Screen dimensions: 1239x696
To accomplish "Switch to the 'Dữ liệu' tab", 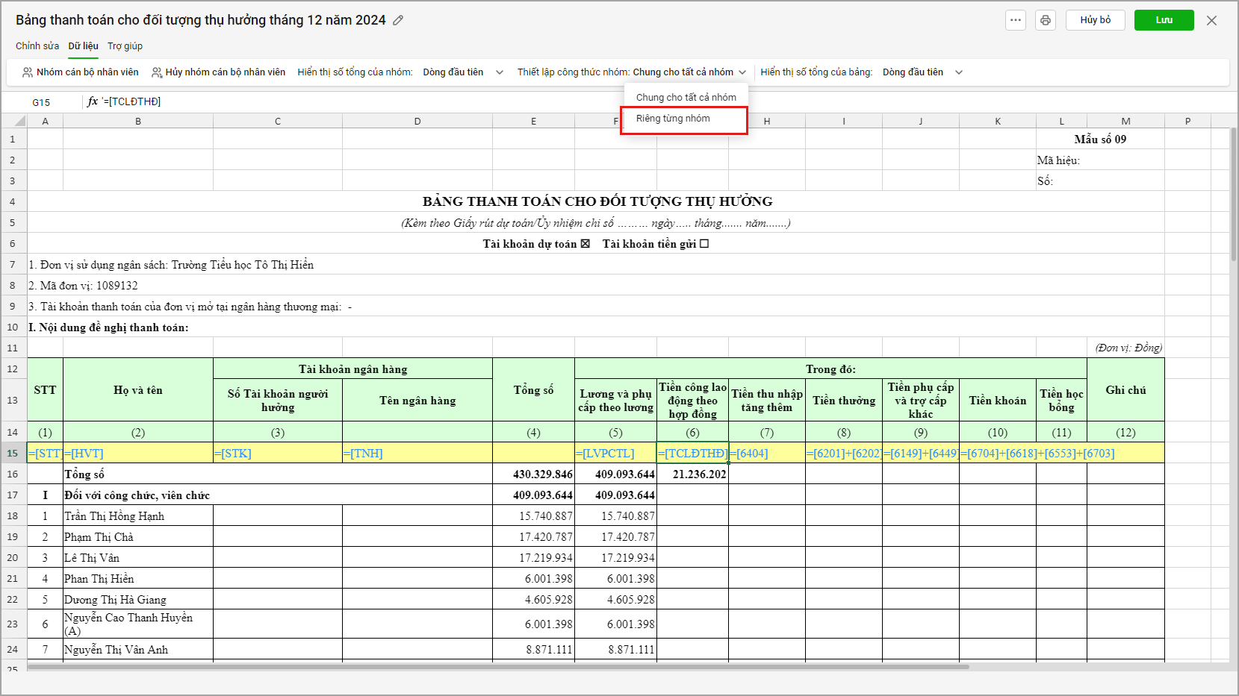I will click(83, 46).
